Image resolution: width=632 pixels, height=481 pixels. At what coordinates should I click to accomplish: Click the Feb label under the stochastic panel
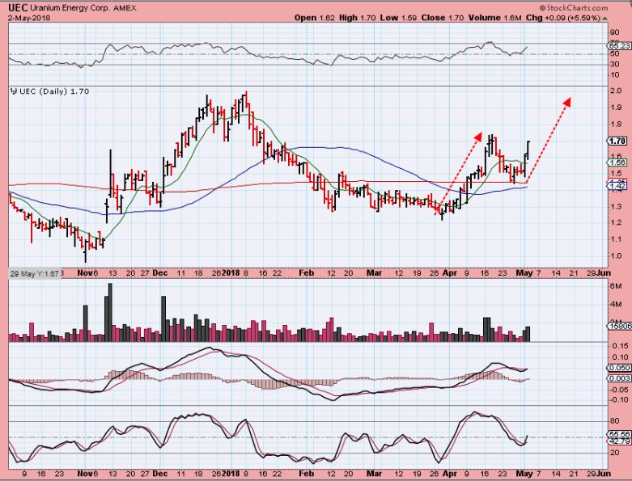click(307, 474)
